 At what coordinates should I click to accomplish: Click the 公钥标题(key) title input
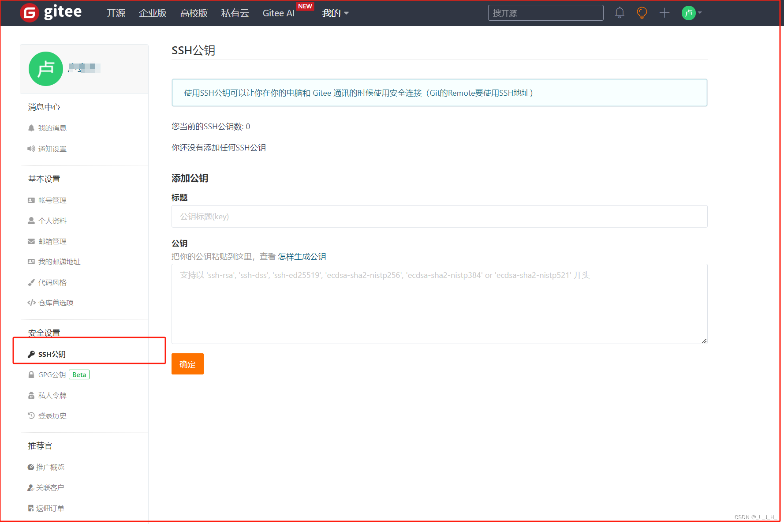click(x=439, y=217)
